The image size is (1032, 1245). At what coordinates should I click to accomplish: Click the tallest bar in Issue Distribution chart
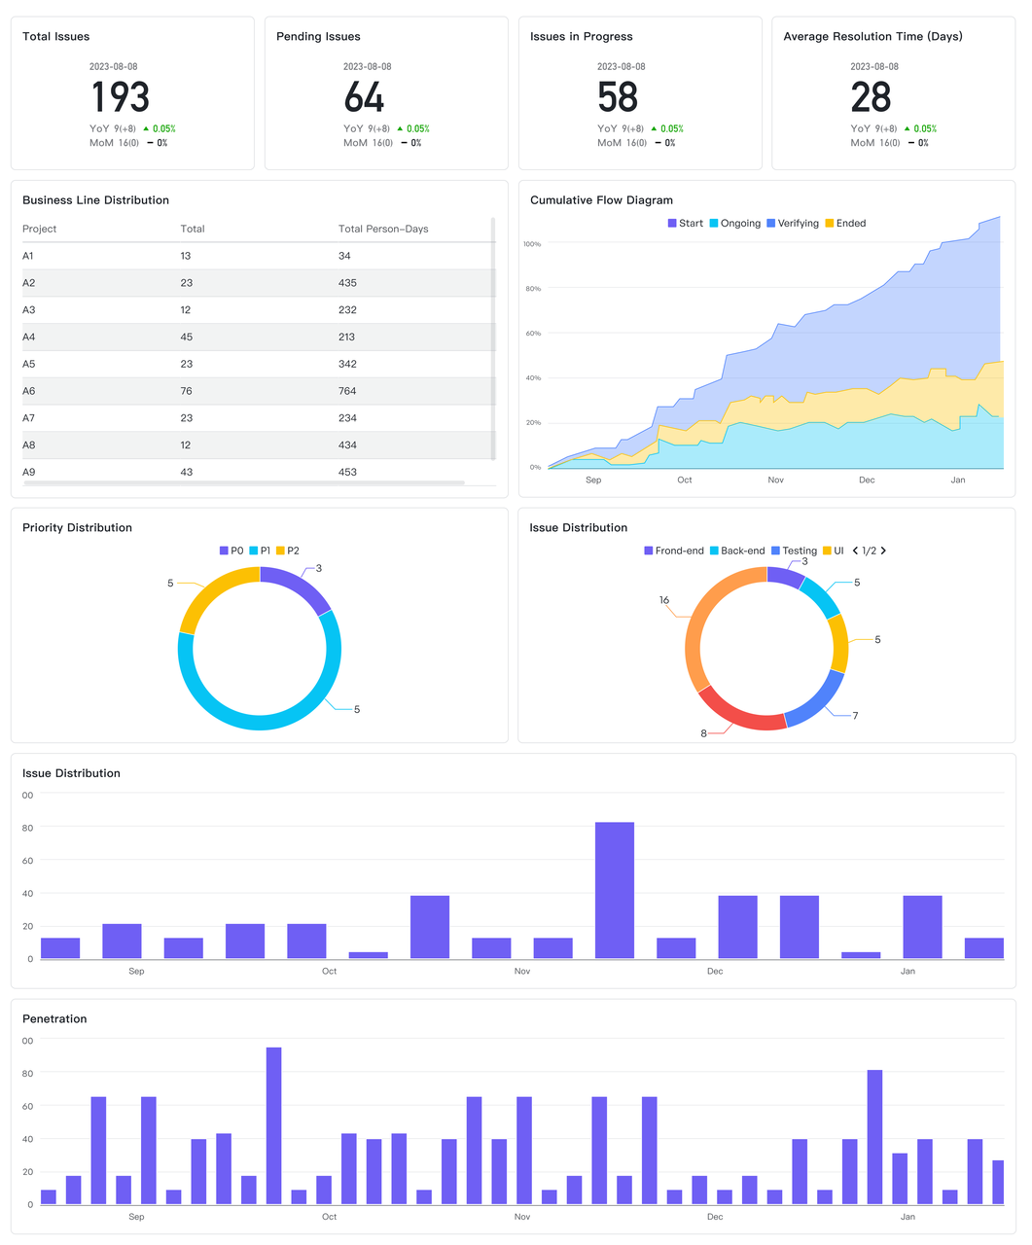(x=615, y=891)
